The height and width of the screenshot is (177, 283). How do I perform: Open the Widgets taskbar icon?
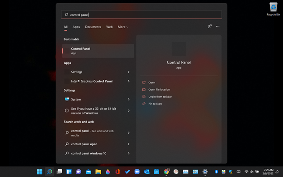(69, 172)
